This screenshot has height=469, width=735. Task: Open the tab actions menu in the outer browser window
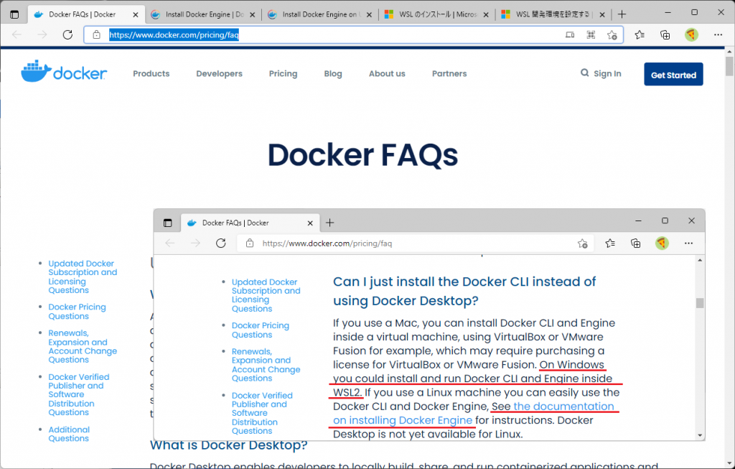(14, 14)
